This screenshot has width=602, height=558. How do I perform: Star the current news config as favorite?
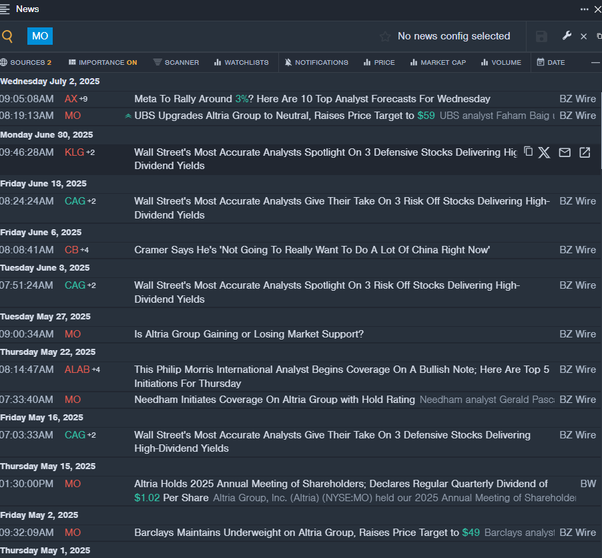tap(385, 37)
